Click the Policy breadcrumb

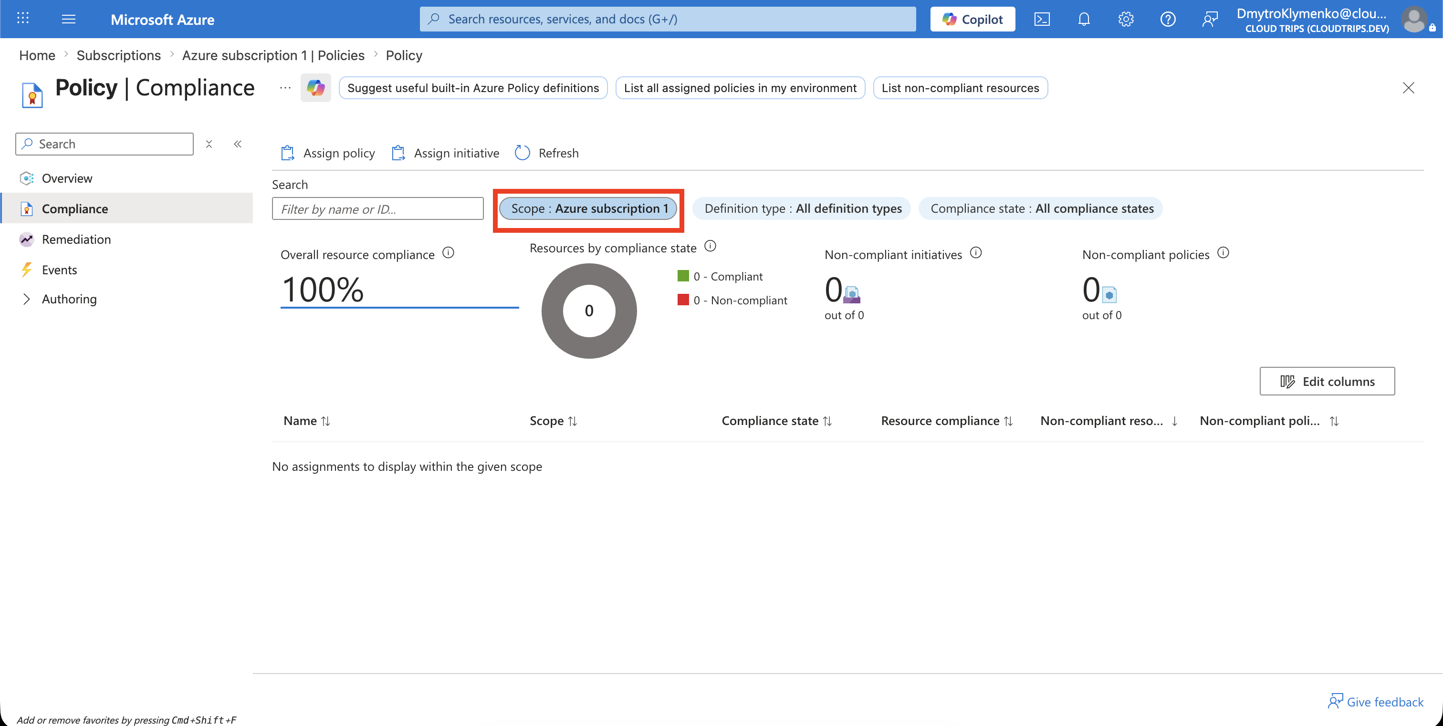click(404, 55)
